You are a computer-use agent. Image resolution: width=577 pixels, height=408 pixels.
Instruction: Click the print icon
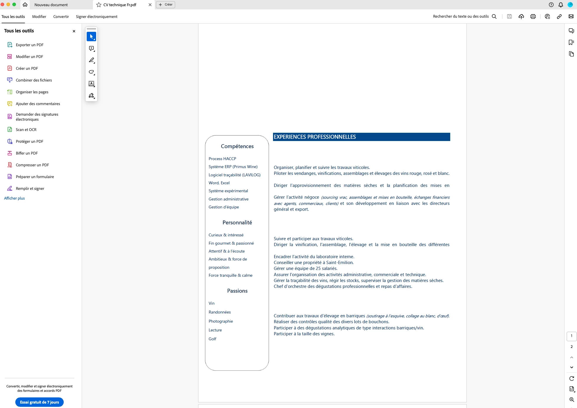(x=533, y=16)
